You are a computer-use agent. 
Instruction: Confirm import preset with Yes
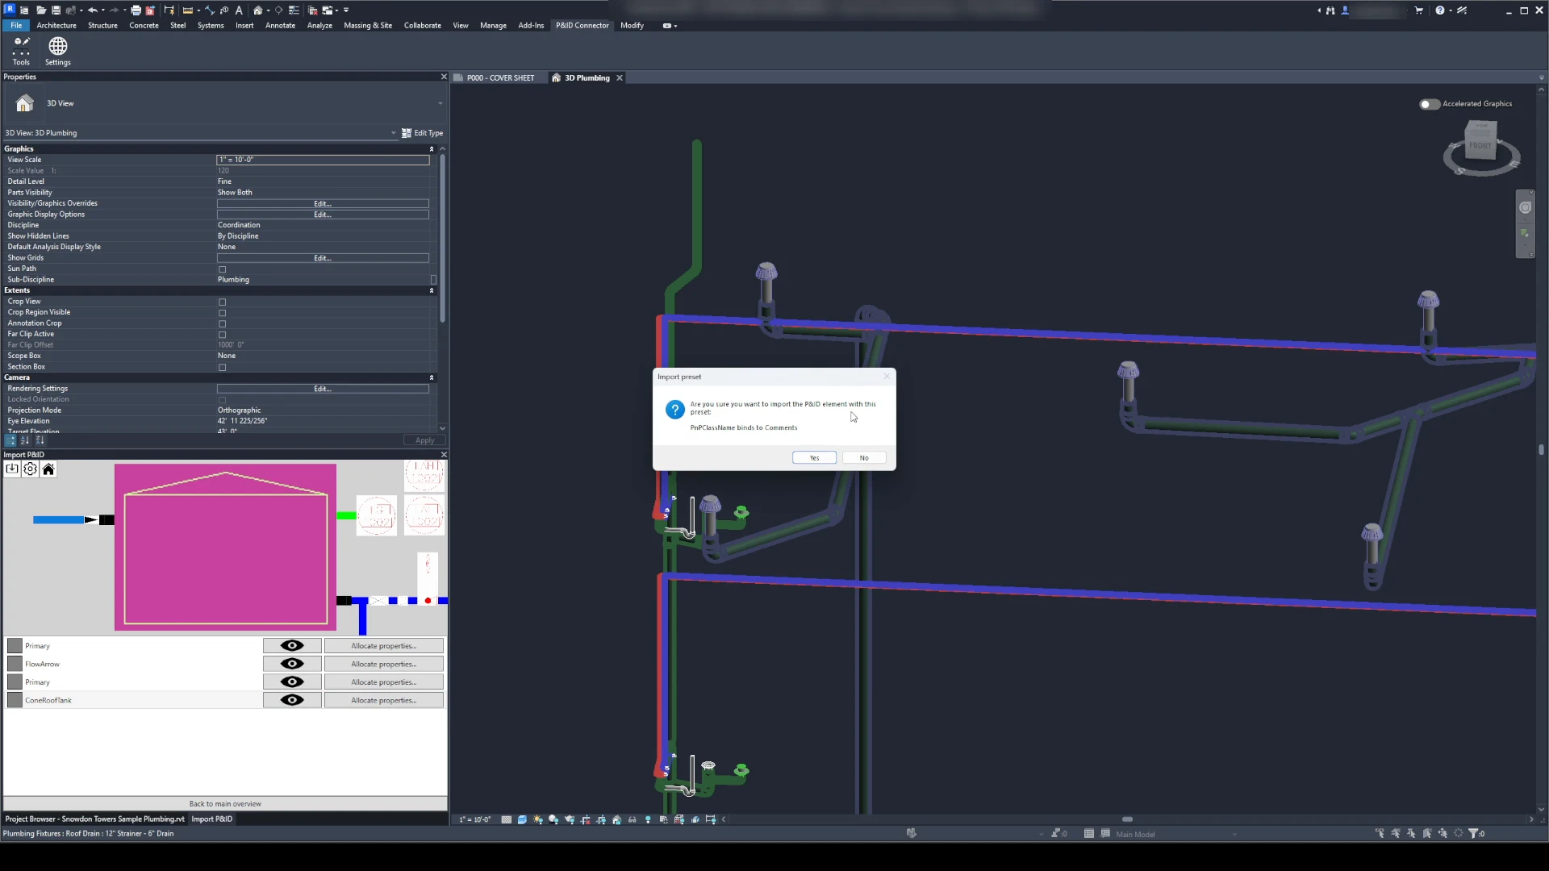click(814, 458)
